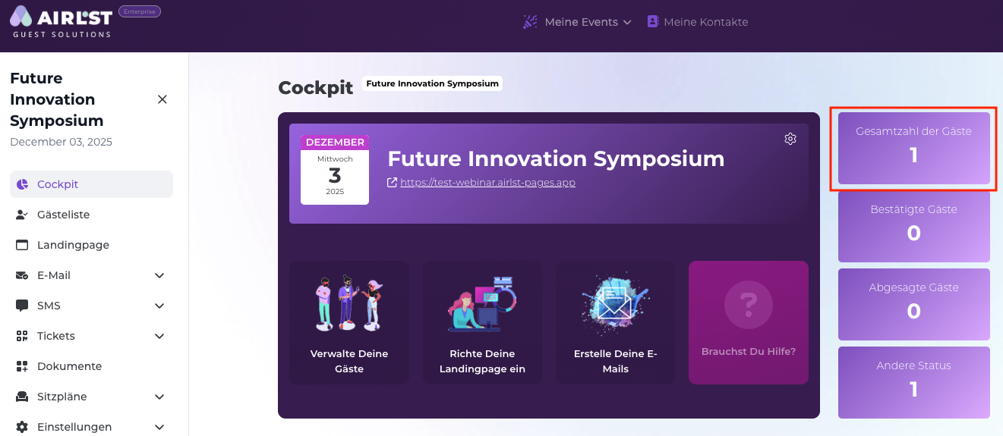This screenshot has width=1003, height=436.
Task: Open Einstellungen in the sidebar
Action: (x=74, y=427)
